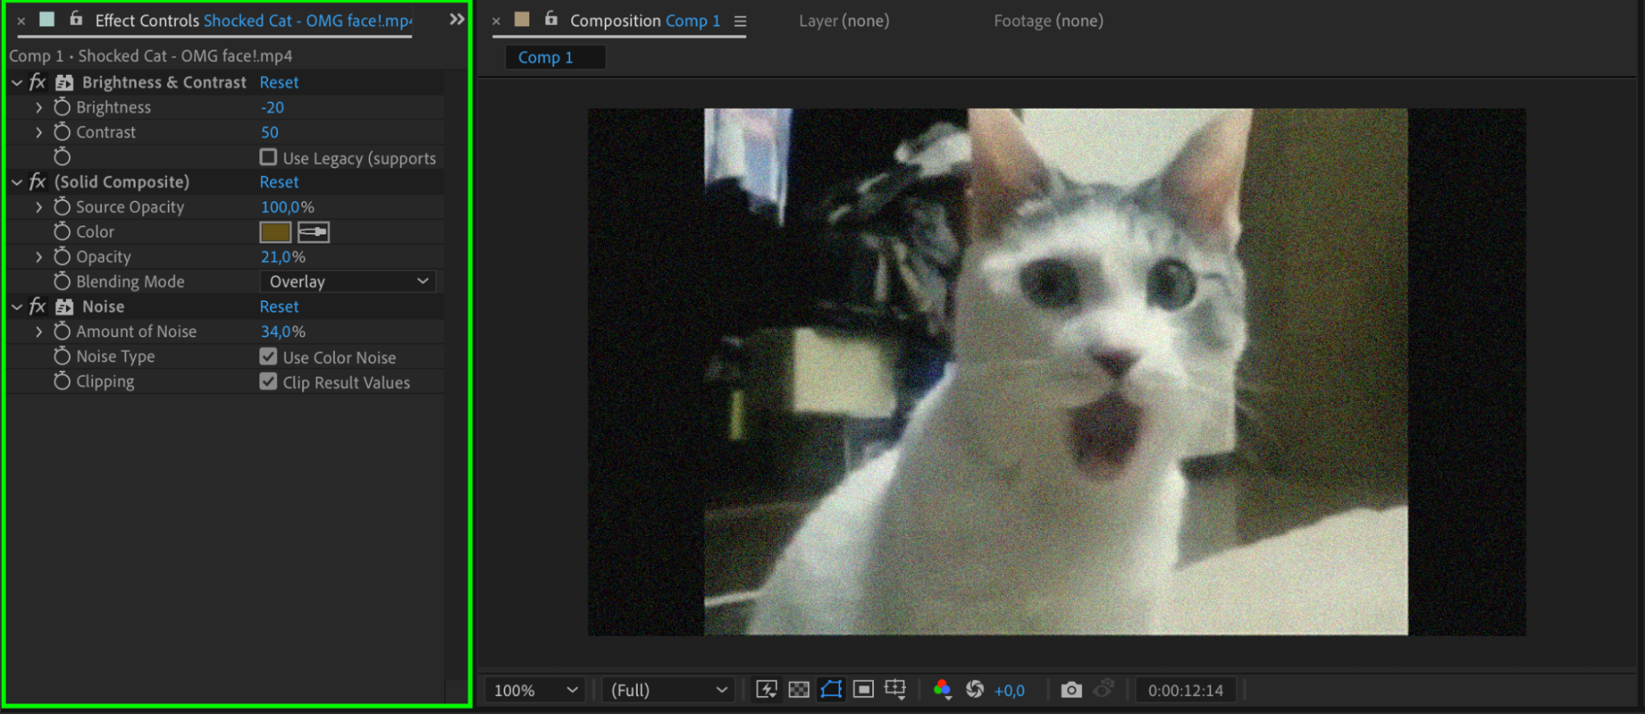Toggle lock on Effect Controls panel
The image size is (1645, 714).
pos(76,18)
